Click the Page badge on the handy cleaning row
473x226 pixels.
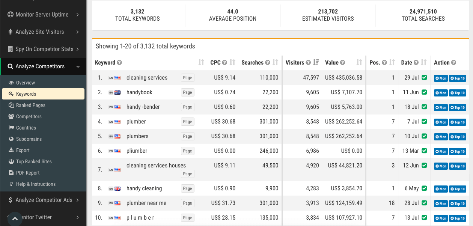pyautogui.click(x=187, y=188)
